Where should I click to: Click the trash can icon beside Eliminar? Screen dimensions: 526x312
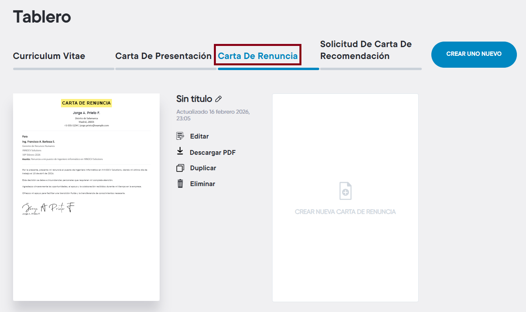pos(180,183)
